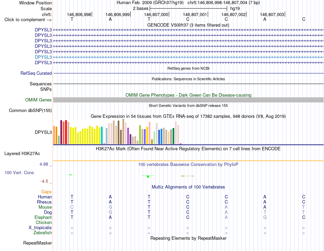Click the gray OMIM Genes bar
The height and width of the screenshot is (251, 324).
pyautogui.click(x=188, y=100)
